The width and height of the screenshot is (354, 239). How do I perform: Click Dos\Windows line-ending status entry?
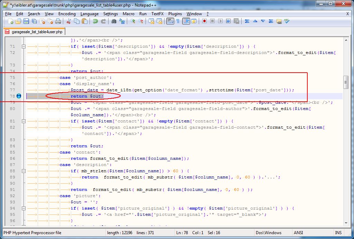point(269,233)
